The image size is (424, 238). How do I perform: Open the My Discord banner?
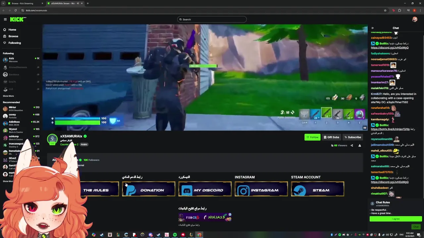tap(205, 189)
